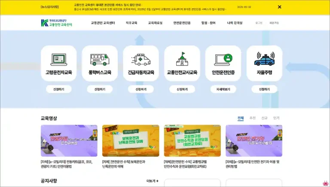Apply under 자율주행 with 신청하기
Screen dimensions: 330x187
point(264,89)
